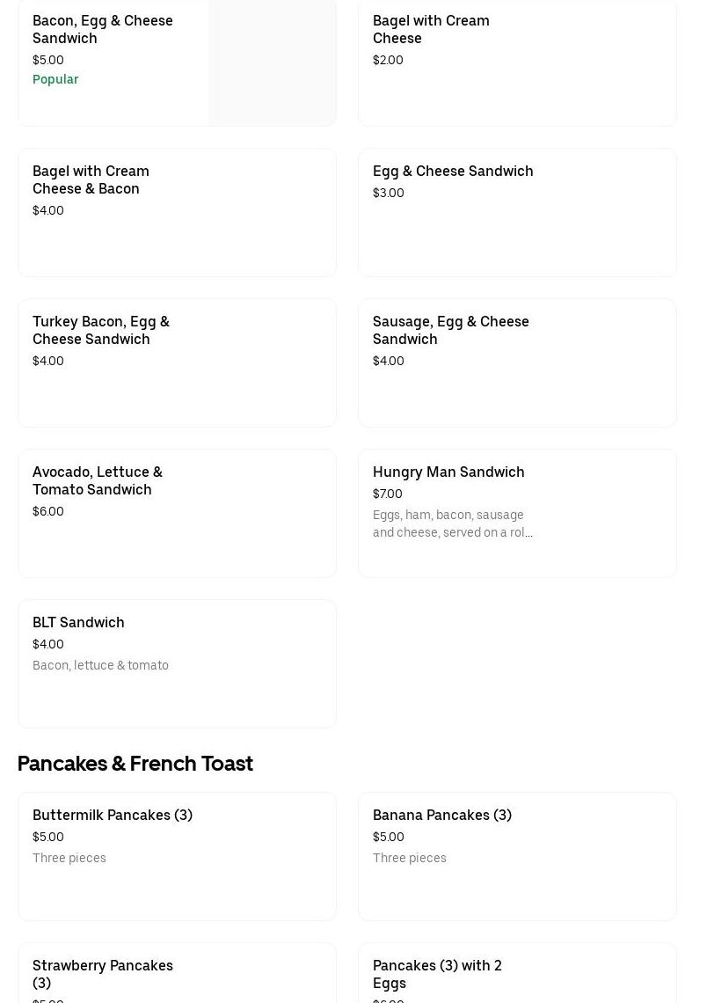The image size is (707, 1003).
Task: Click the Pancakes & French Toast heading
Action: 135,763
